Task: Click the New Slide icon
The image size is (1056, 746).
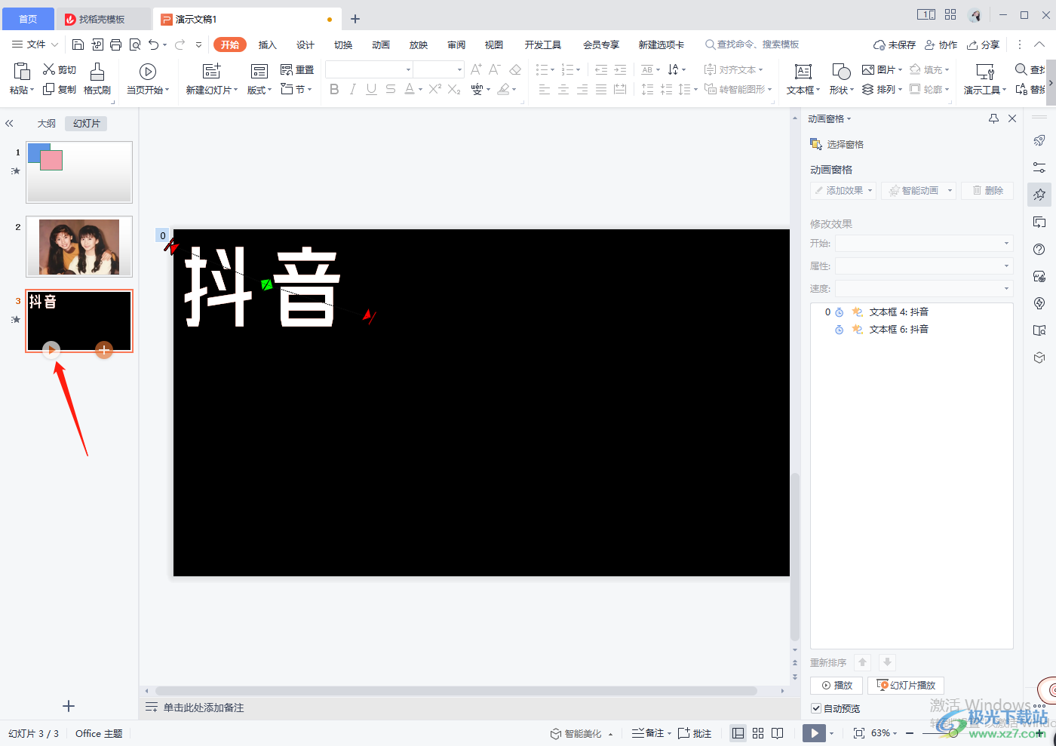Action: (212, 71)
